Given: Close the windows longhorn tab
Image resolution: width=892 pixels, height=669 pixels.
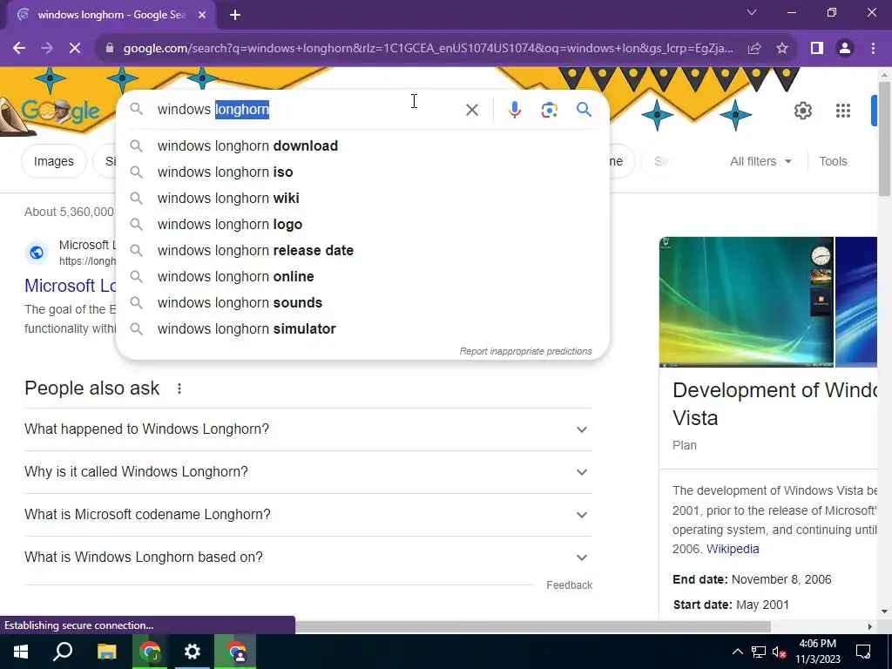Looking at the screenshot, I should point(202,15).
